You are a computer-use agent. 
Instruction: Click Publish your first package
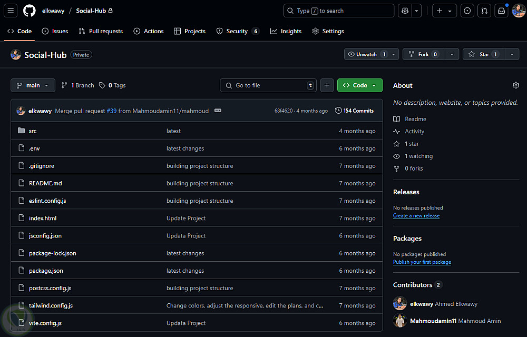pos(422,262)
